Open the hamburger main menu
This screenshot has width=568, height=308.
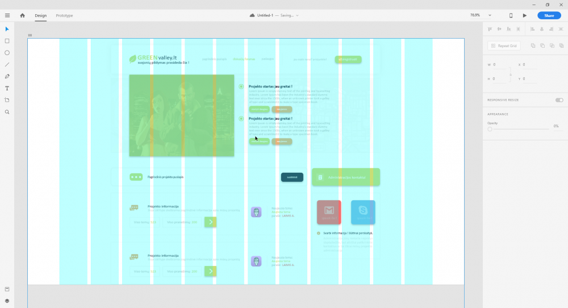[7, 15]
